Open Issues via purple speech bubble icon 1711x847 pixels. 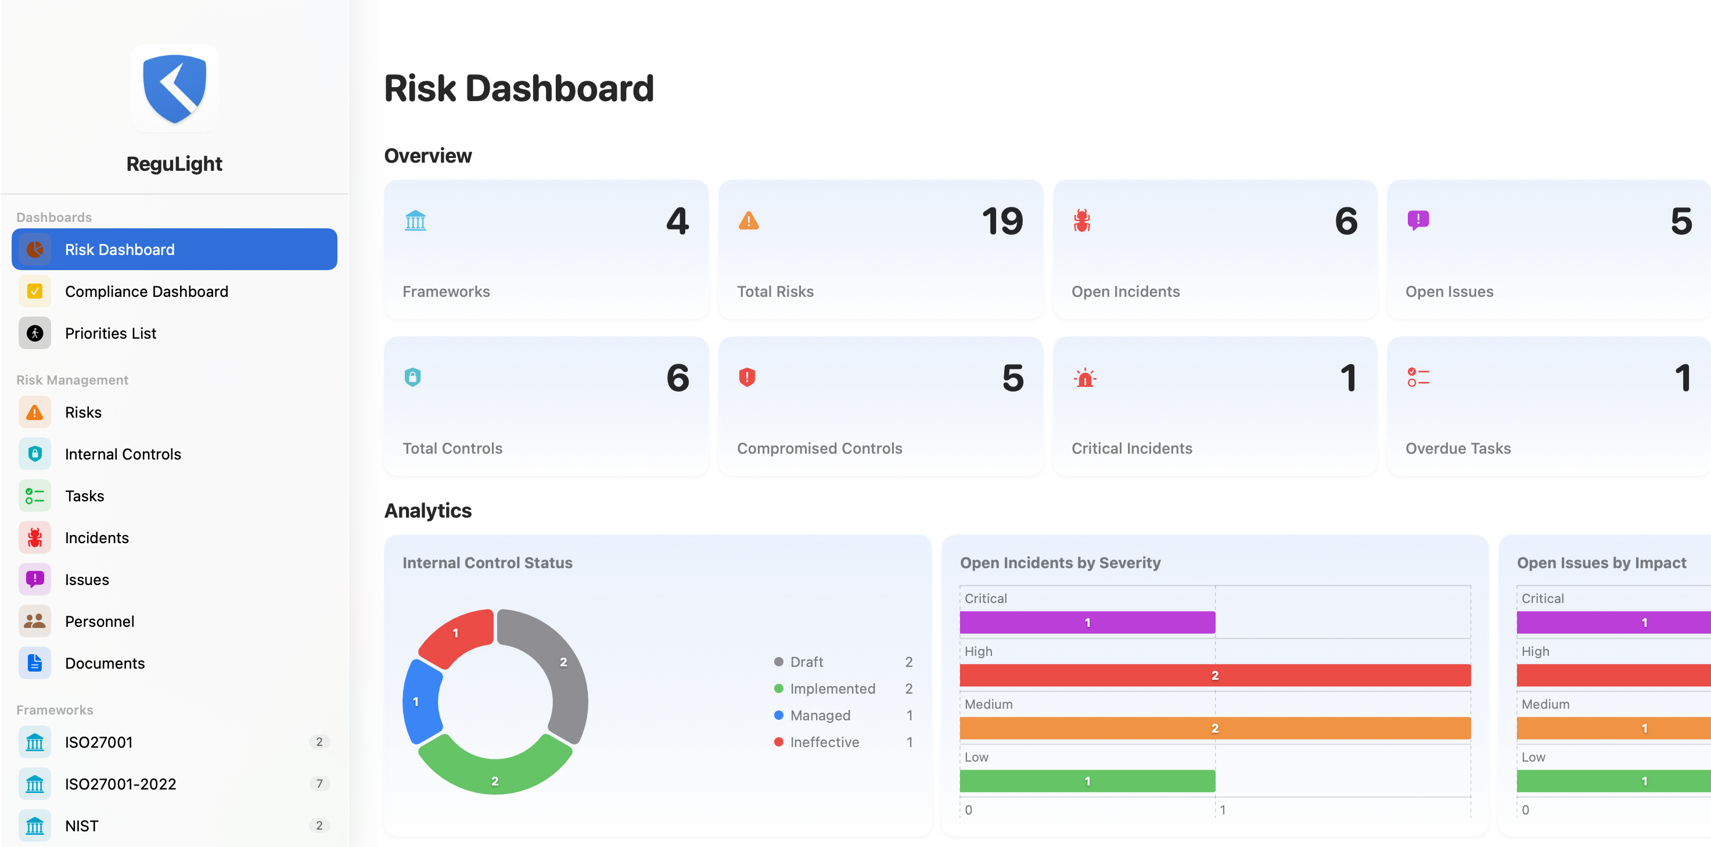coord(34,580)
